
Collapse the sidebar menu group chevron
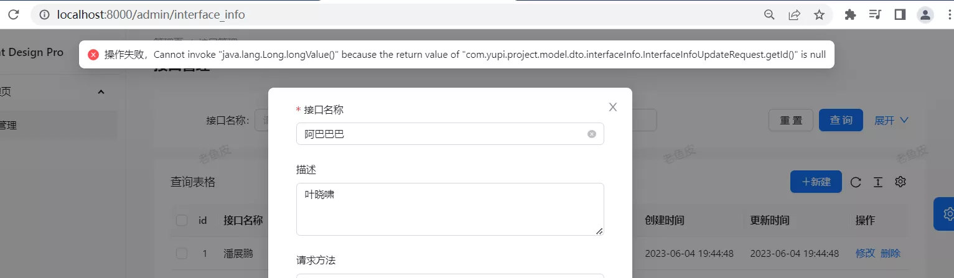pyautogui.click(x=101, y=92)
